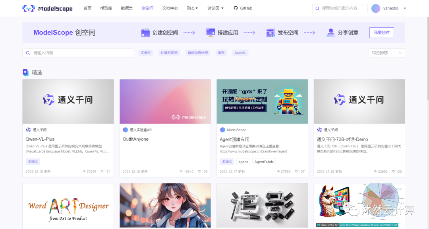Viewport: 429px width, 229px height.
Task: Select the 创空间 navigation tab
Action: pos(147,8)
